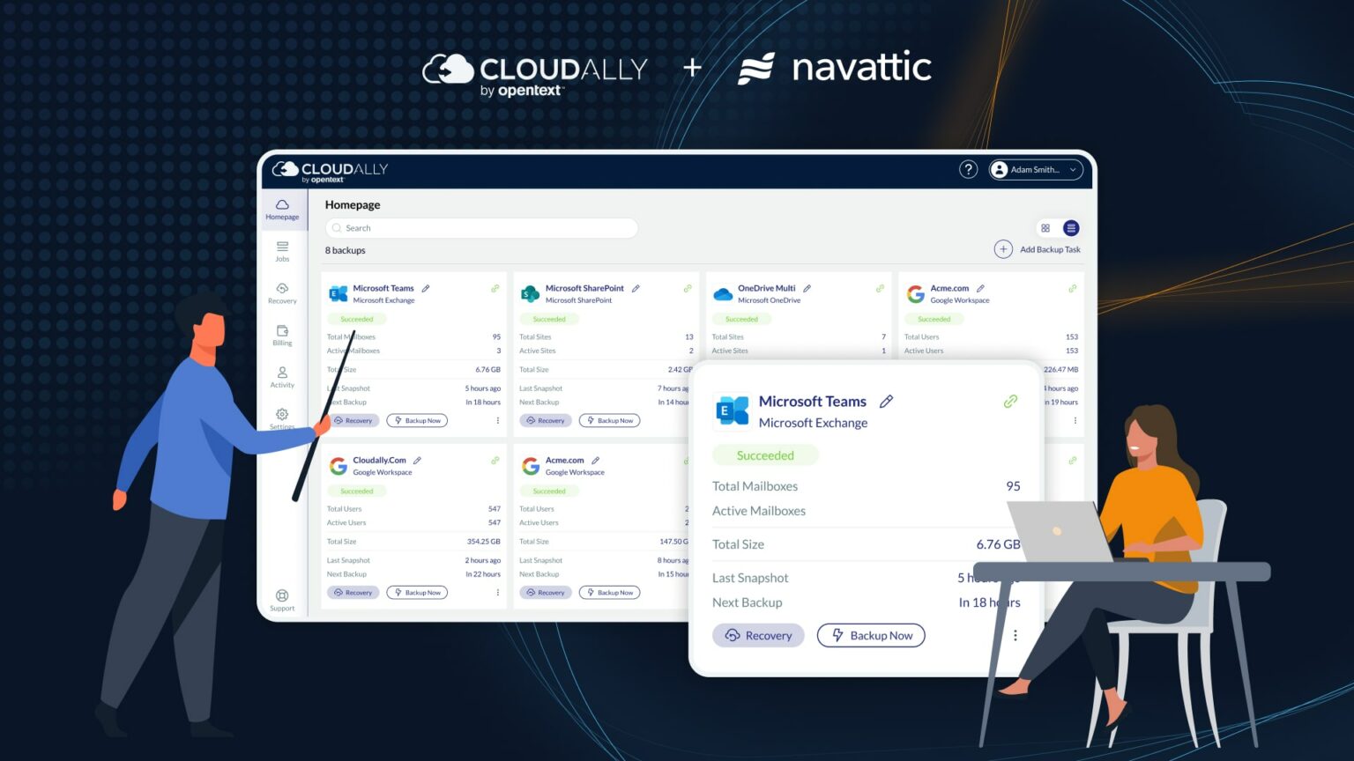Click Add Backup Task
The image size is (1354, 761).
[1038, 249]
